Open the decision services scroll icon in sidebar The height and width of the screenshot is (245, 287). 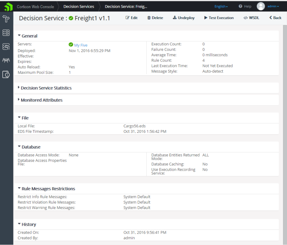click(x=6, y=46)
